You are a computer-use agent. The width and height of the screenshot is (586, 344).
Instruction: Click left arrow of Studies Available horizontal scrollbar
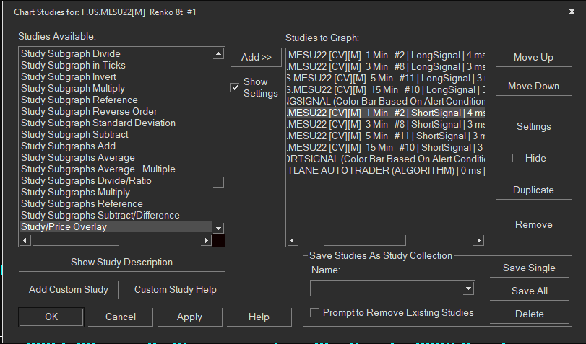[25, 241]
